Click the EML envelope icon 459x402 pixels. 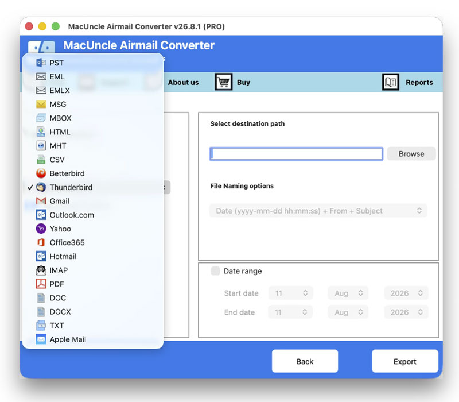click(41, 76)
